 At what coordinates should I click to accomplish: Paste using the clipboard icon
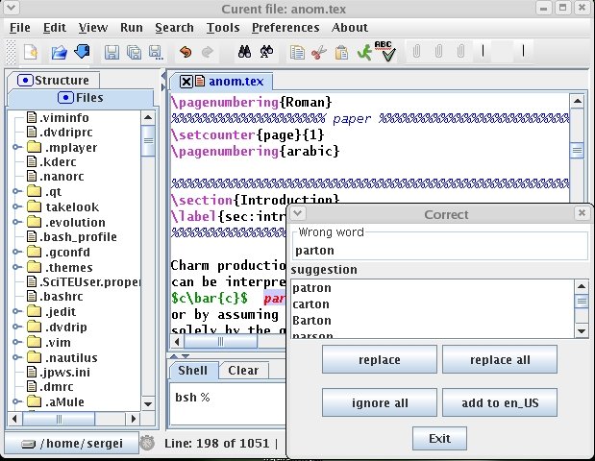(341, 52)
